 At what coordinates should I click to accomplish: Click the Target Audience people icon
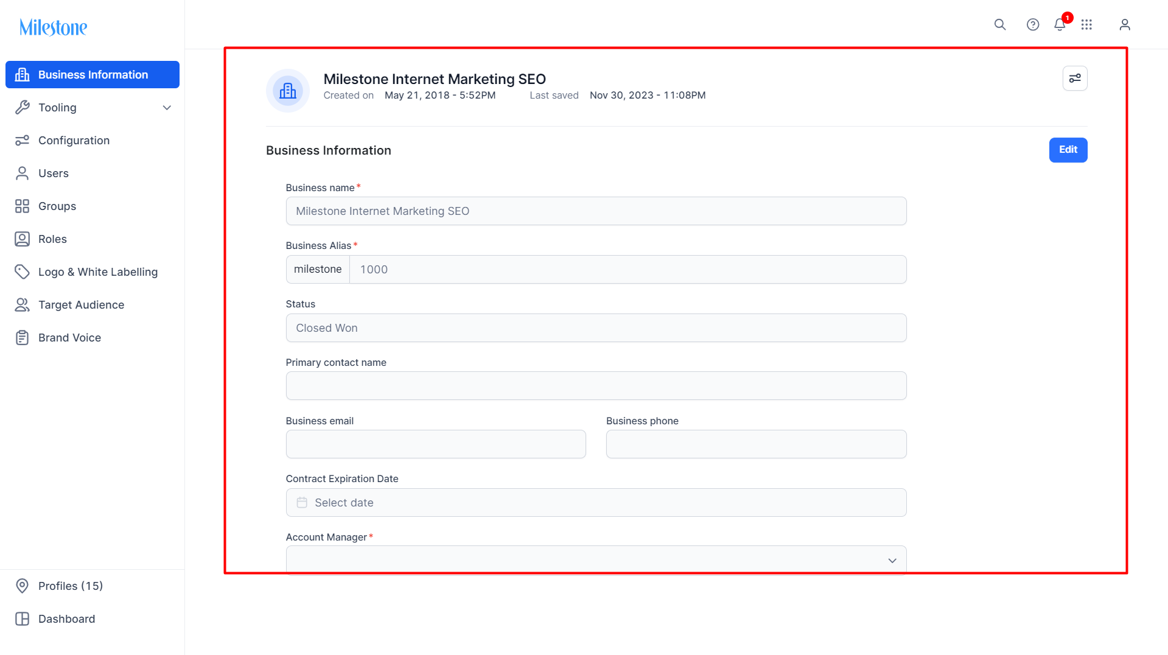tap(23, 305)
